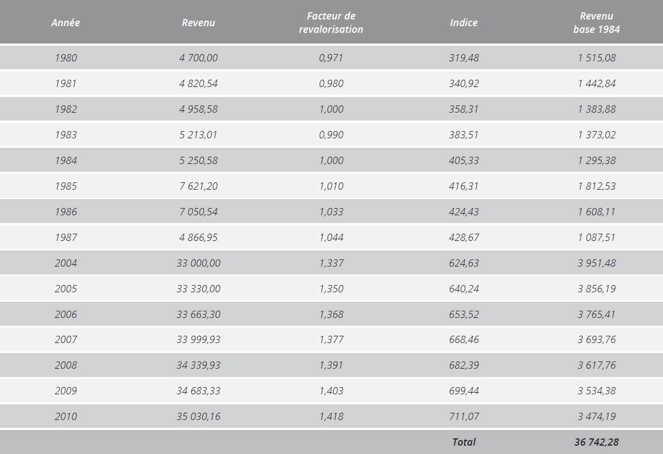663x454 pixels.
Task: Click the 'Revenu base 1984' header
Action: tap(597, 22)
